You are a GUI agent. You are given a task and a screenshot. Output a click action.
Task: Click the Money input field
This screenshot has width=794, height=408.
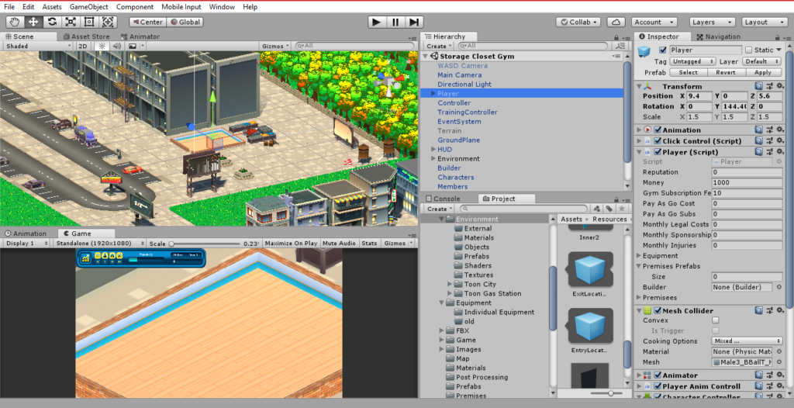coord(746,182)
